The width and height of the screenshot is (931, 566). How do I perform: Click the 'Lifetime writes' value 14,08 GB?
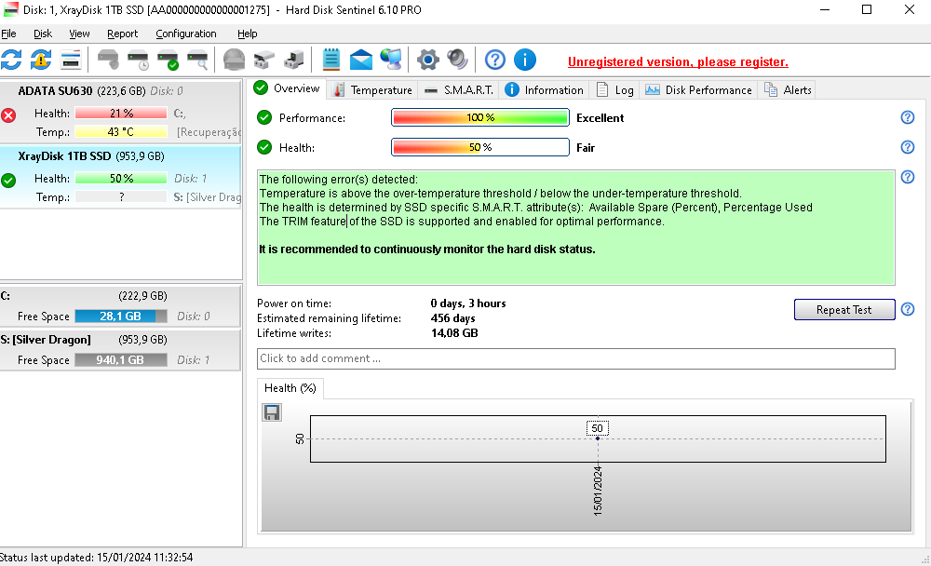(454, 333)
